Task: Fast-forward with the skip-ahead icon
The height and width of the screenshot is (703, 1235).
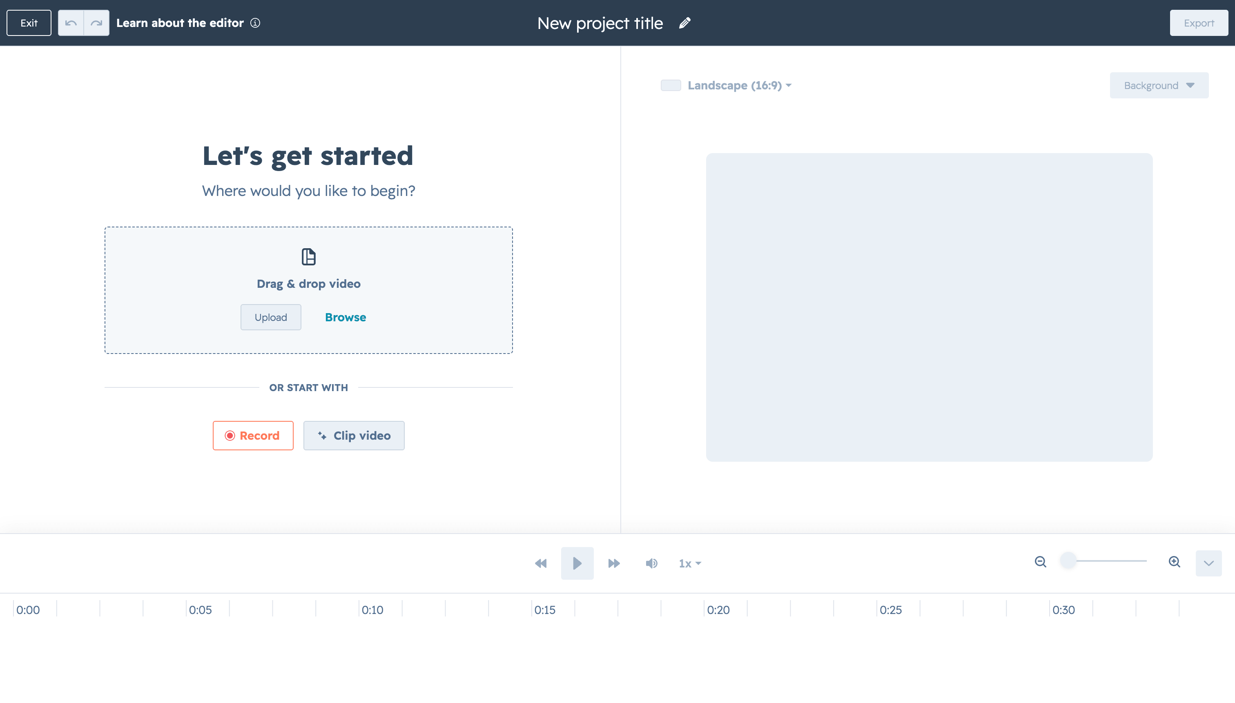Action: tap(614, 563)
